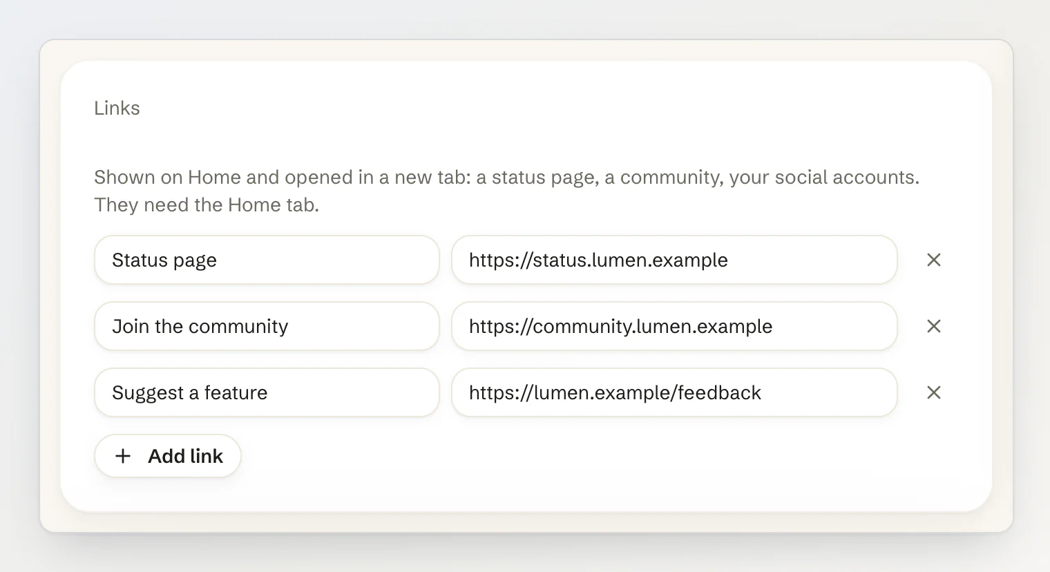Image resolution: width=1050 pixels, height=572 pixels.
Task: Edit the Status page label field
Action: point(267,260)
